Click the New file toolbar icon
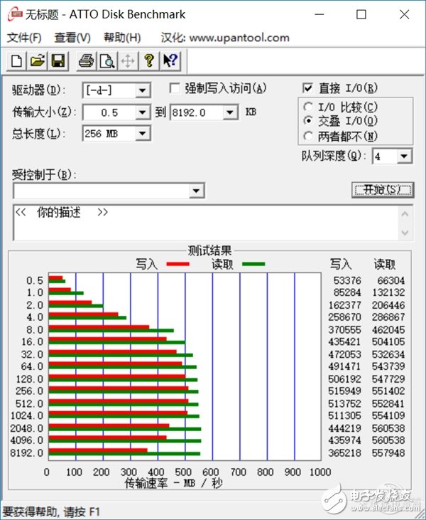Viewport: 426px width, 520px height. point(16,61)
